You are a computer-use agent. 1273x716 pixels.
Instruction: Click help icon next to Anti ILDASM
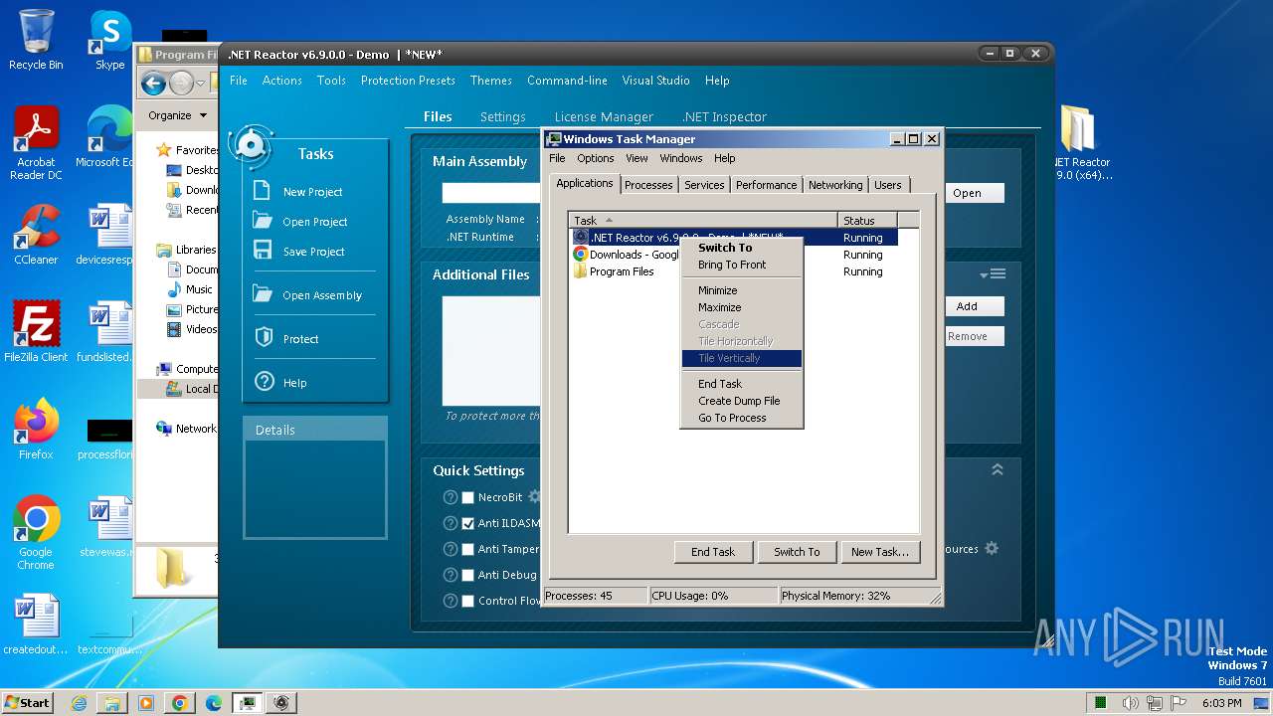tap(451, 523)
